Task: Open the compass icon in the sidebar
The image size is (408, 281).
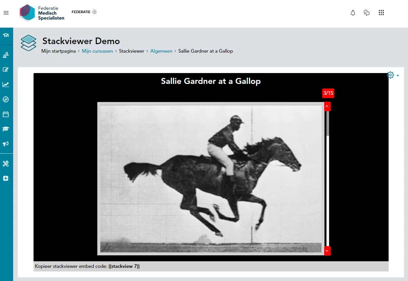Action: click(x=6, y=99)
